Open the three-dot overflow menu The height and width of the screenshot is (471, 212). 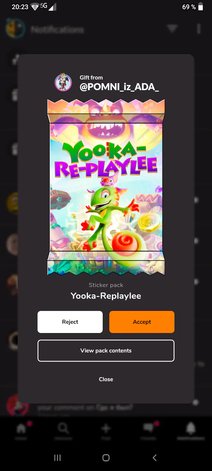coord(199,29)
